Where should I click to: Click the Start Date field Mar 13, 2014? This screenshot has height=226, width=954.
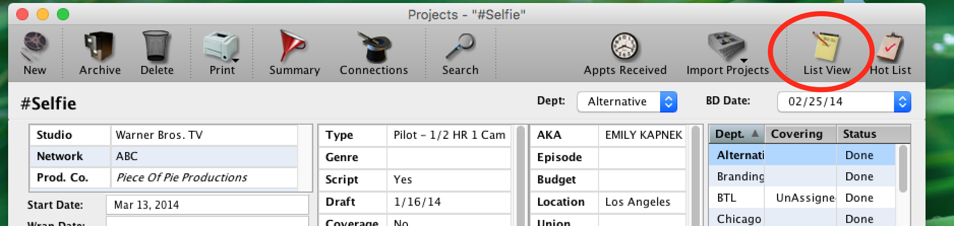click(x=207, y=205)
